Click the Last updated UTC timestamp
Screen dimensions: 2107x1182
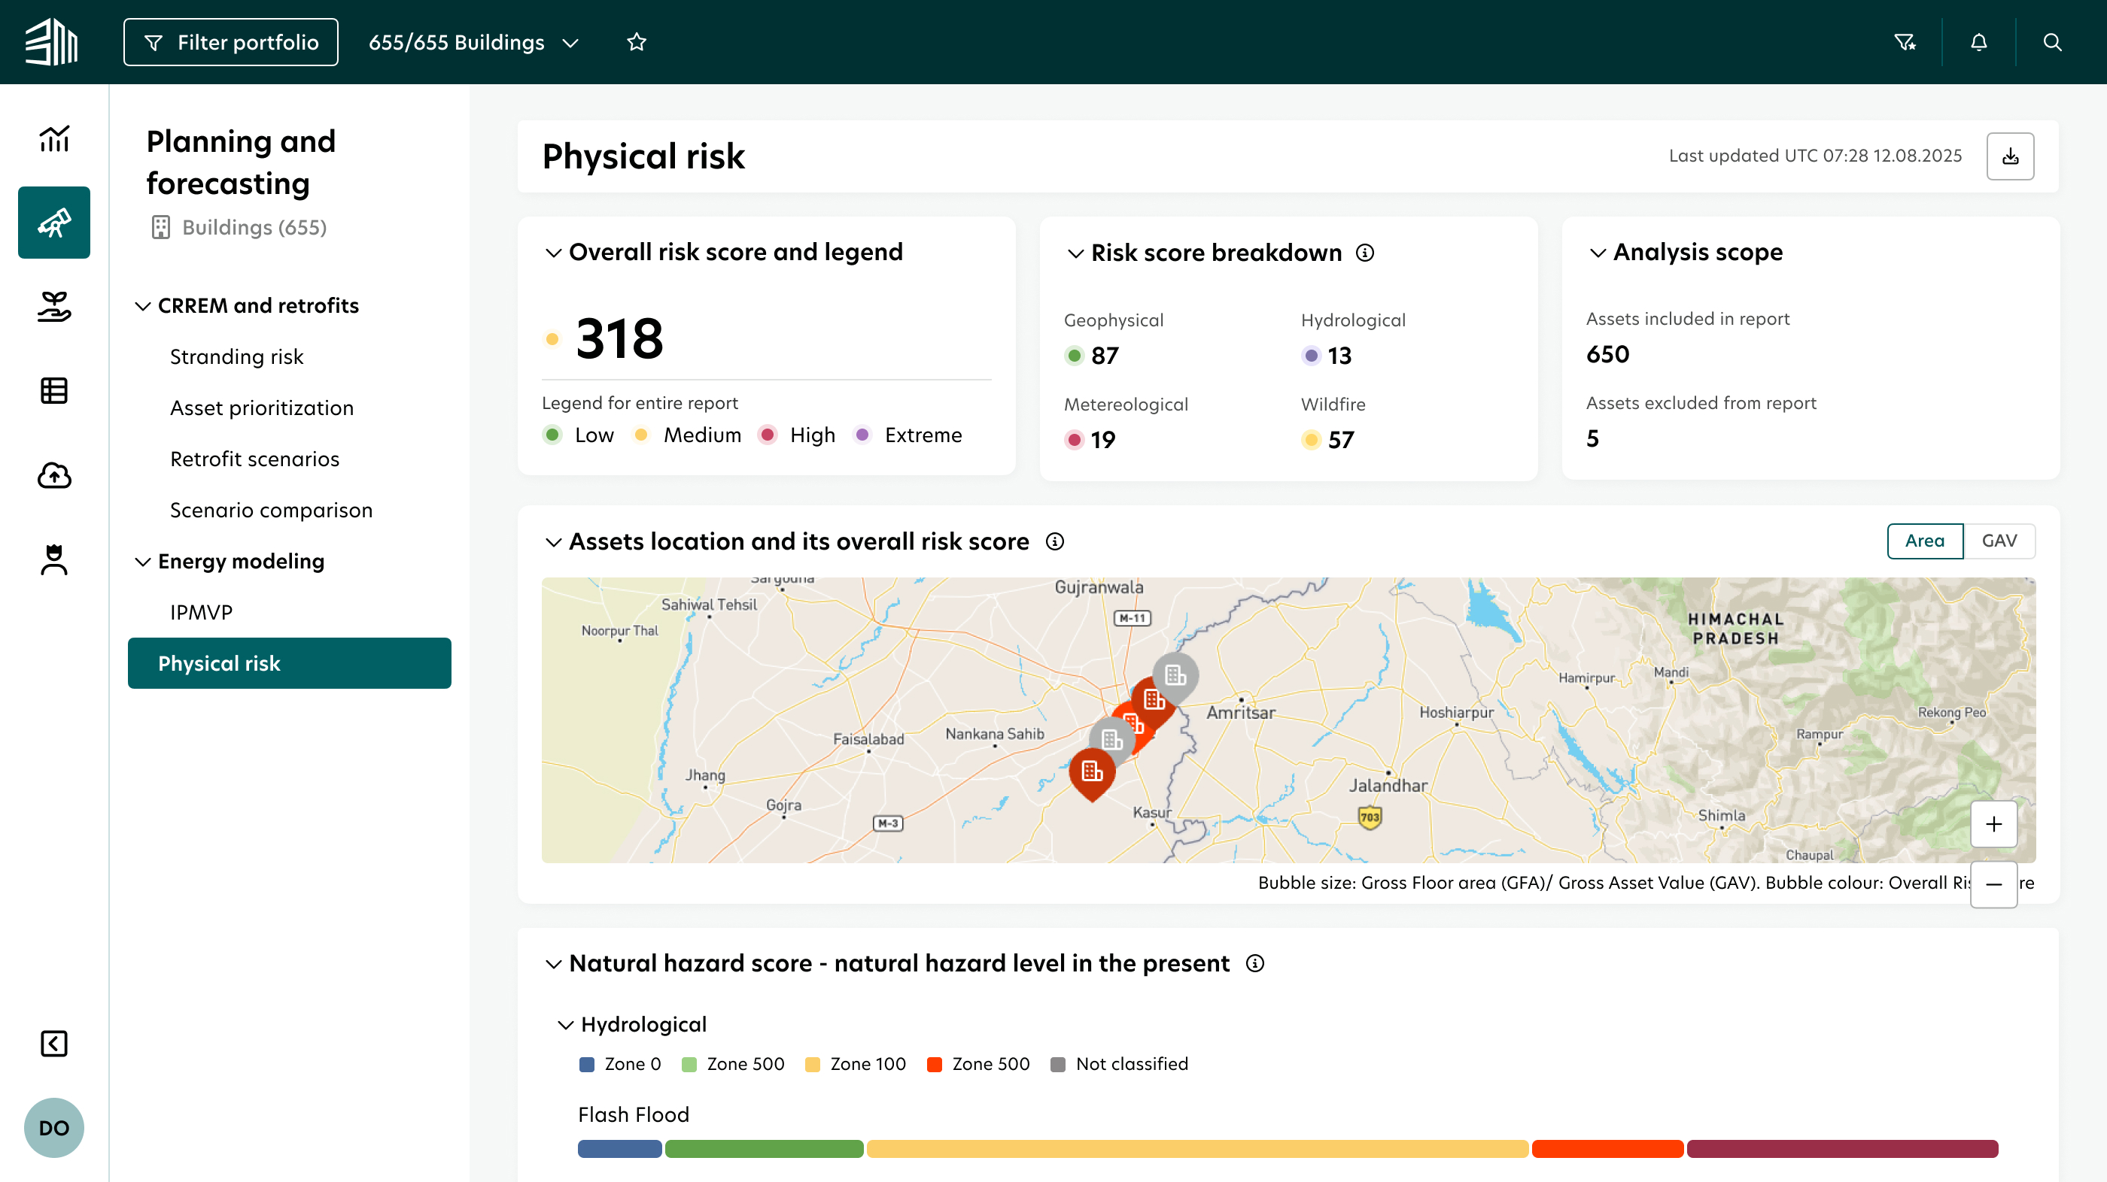[1815, 156]
